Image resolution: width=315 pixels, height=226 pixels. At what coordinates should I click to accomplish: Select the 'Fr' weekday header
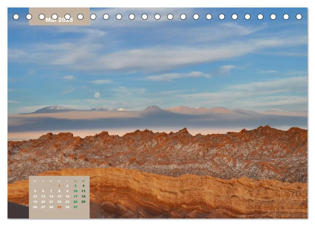point(67,181)
